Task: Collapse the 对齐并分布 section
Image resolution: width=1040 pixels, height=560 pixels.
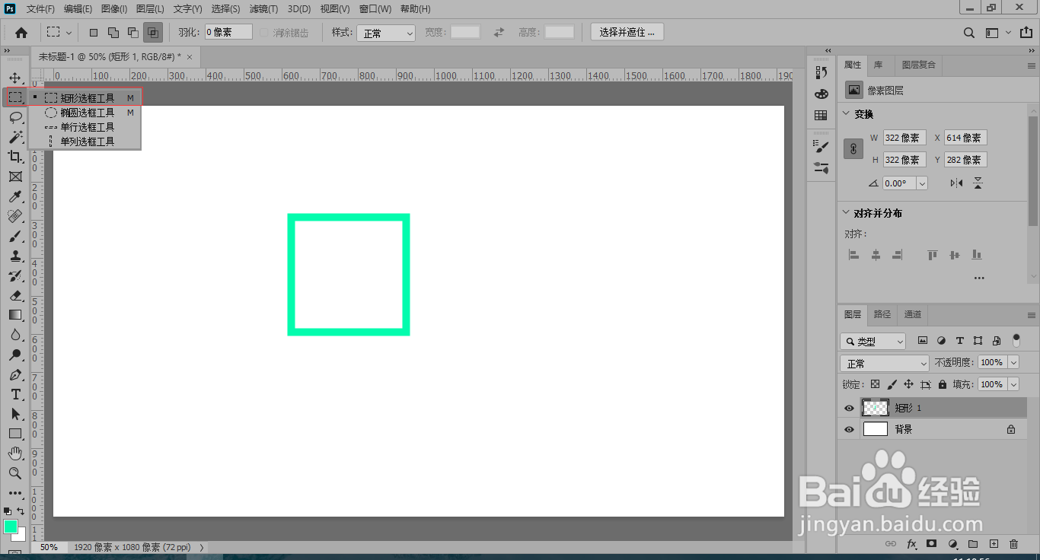Action: click(x=847, y=213)
